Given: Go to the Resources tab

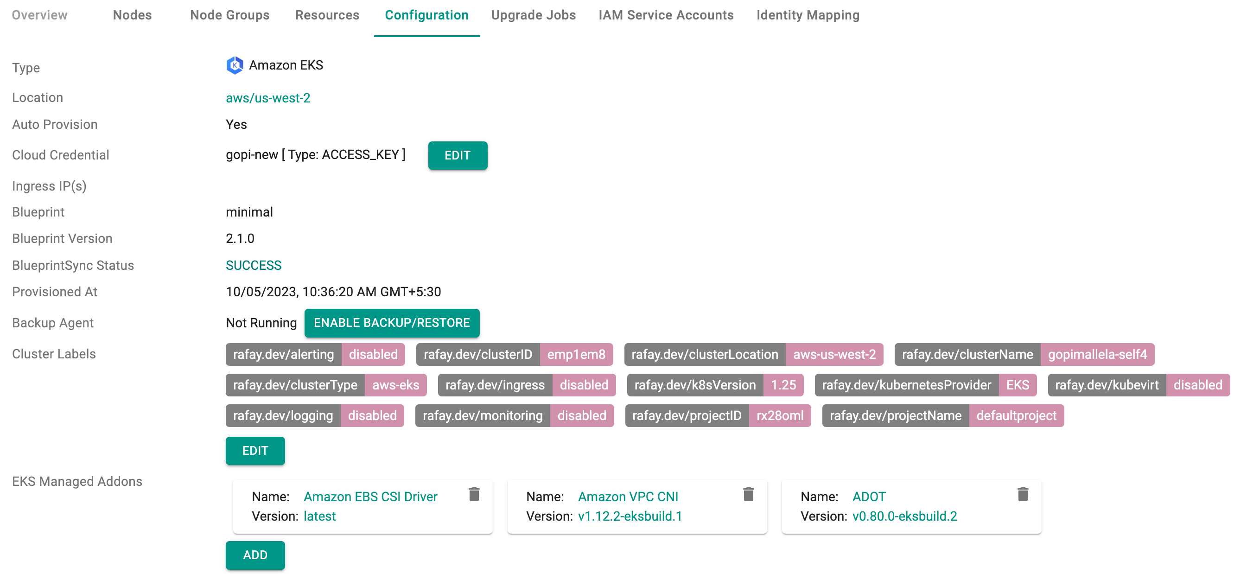Looking at the screenshot, I should coord(327,15).
